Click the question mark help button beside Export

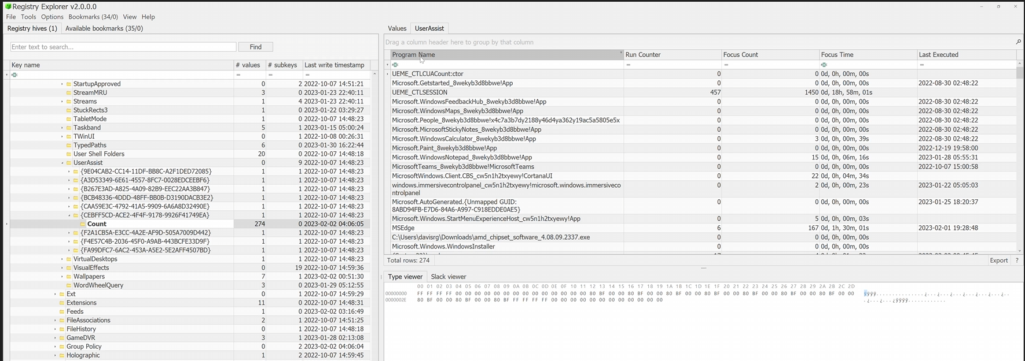click(1017, 260)
